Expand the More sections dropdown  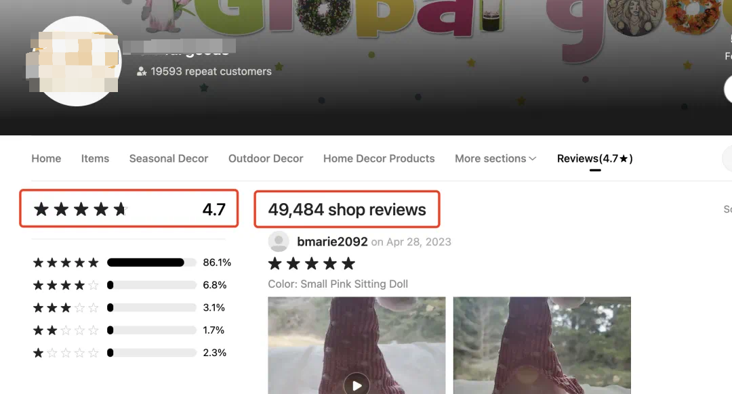click(x=495, y=158)
